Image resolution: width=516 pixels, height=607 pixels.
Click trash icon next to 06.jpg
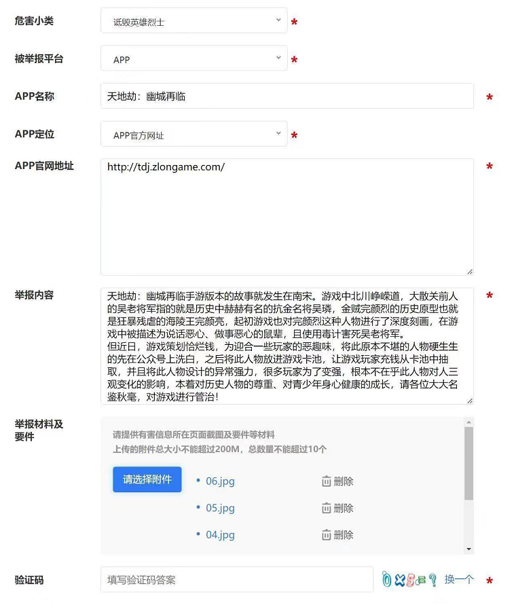[x=327, y=481]
